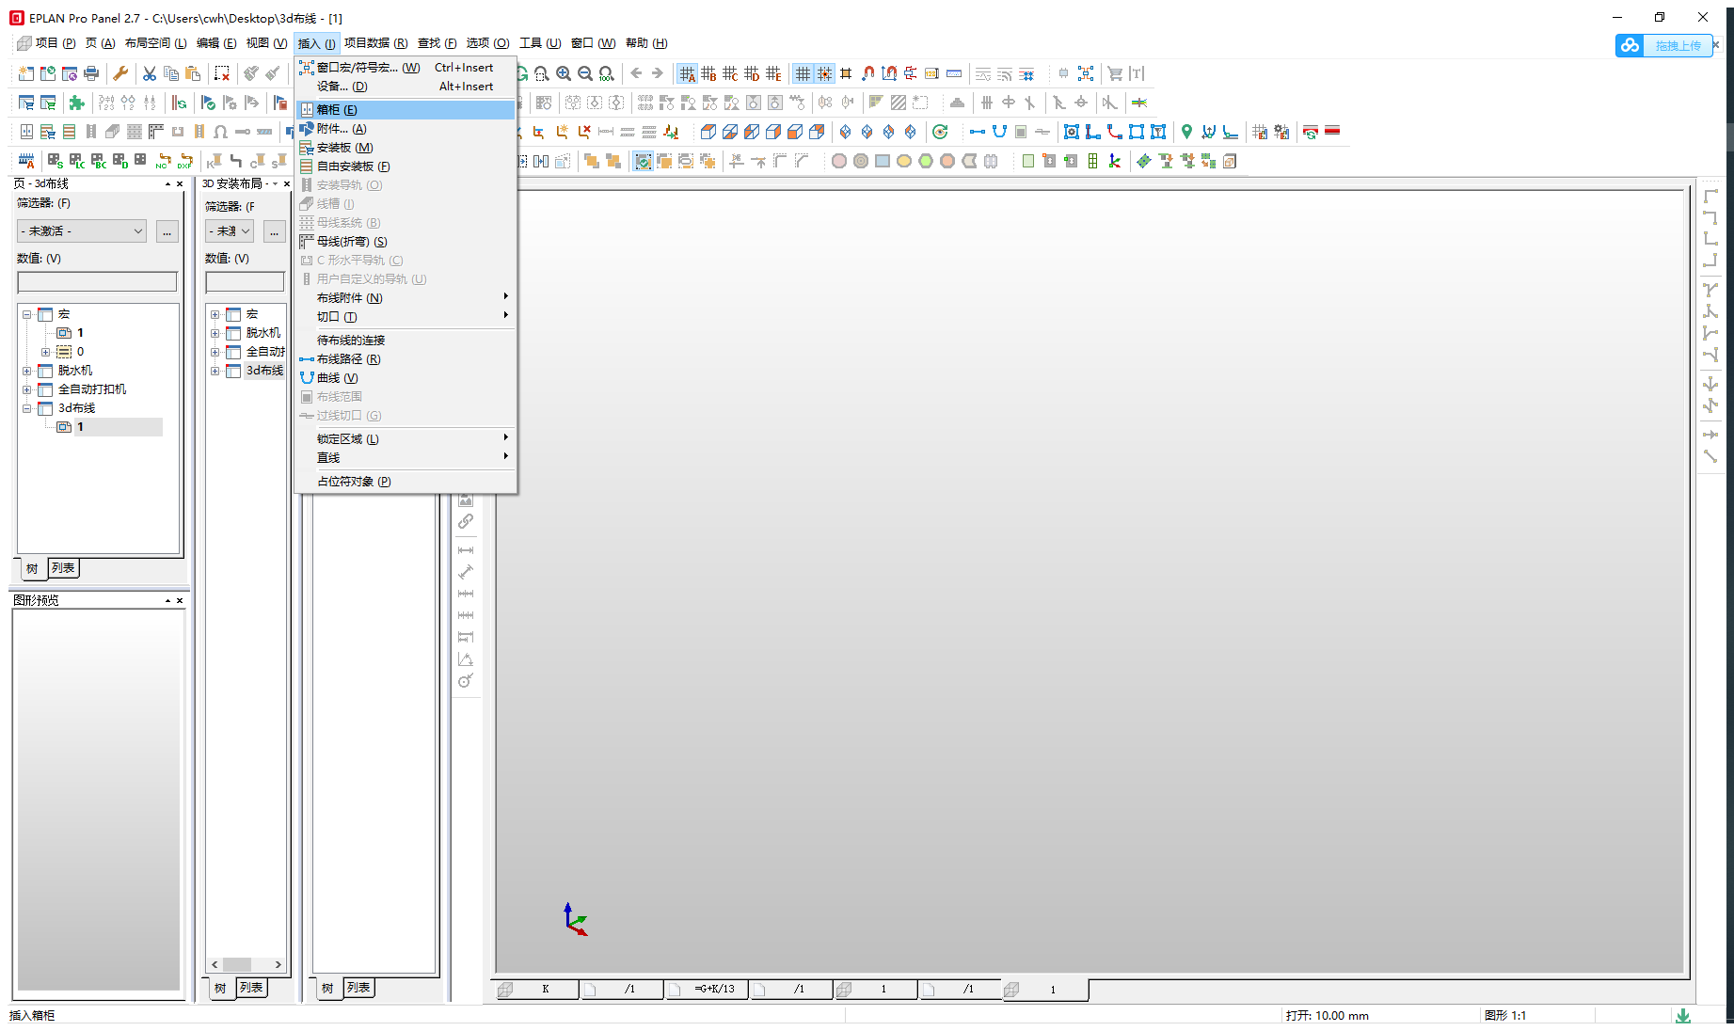Click the ... button beside page filter
Image resolution: width=1734 pixels, height=1031 pixels.
click(167, 231)
